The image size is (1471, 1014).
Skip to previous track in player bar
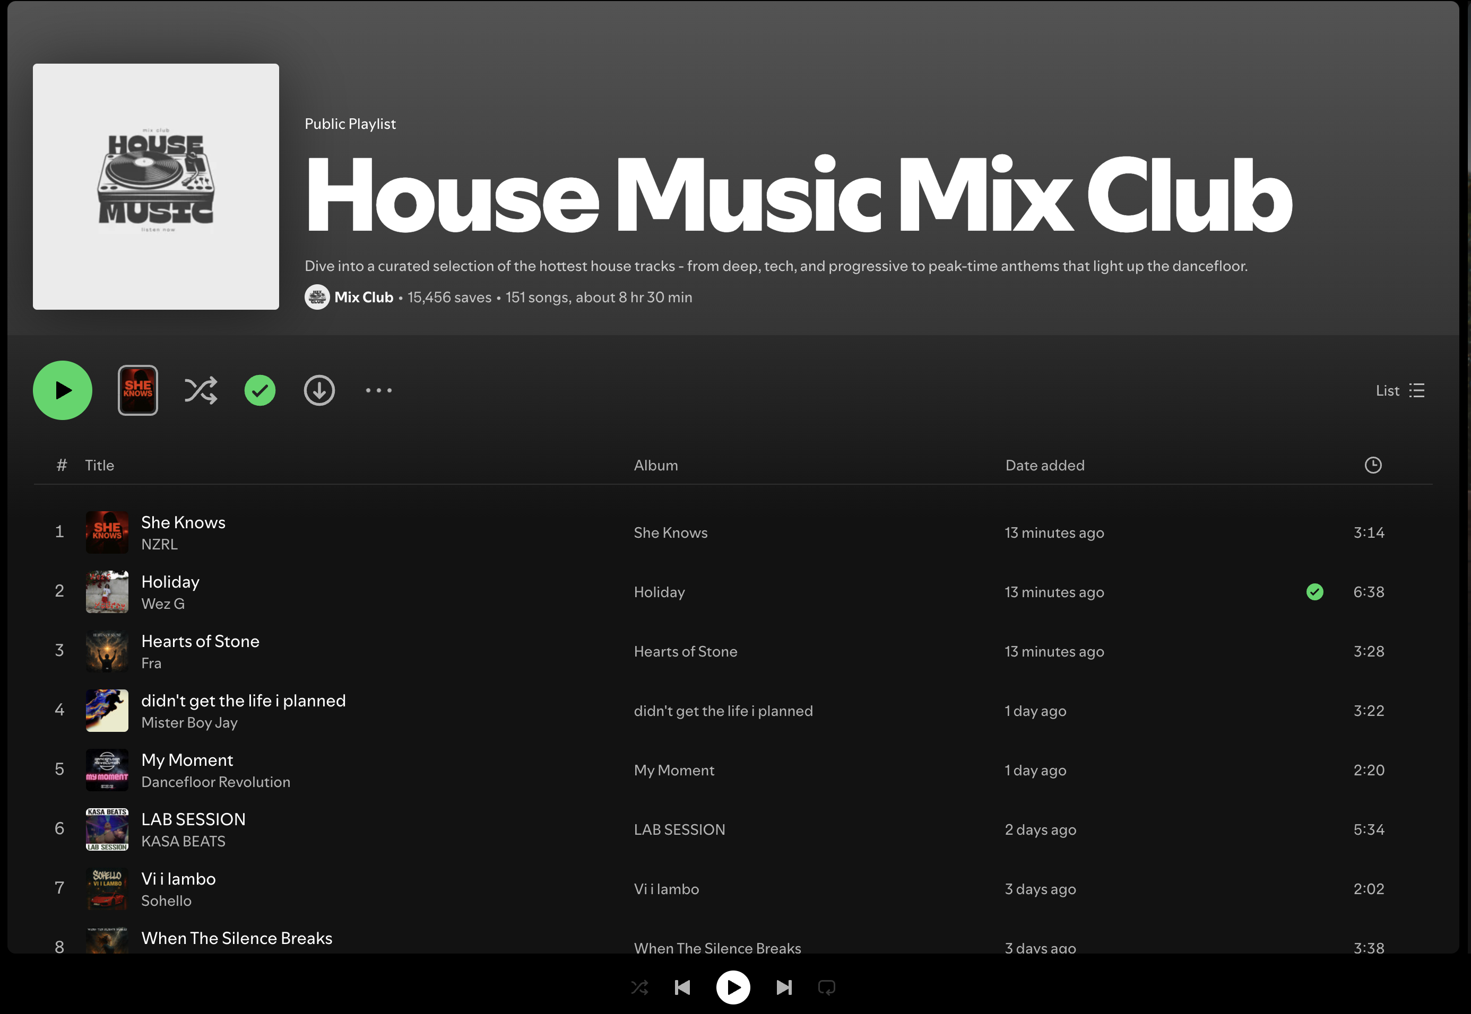coord(682,987)
